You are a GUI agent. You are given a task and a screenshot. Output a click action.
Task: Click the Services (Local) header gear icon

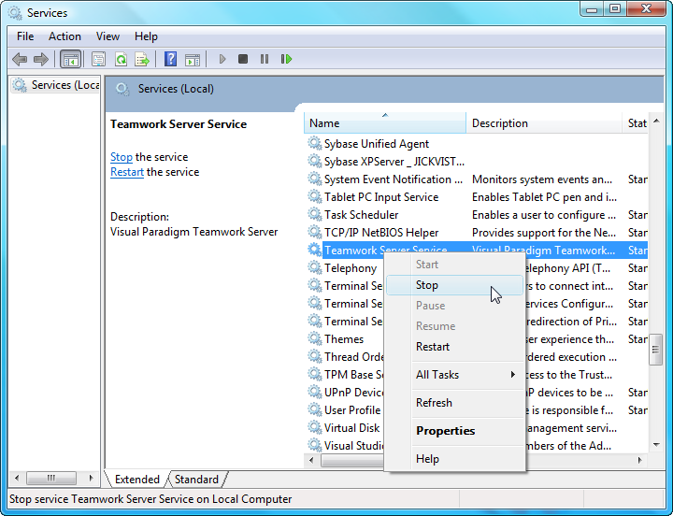pos(122,89)
